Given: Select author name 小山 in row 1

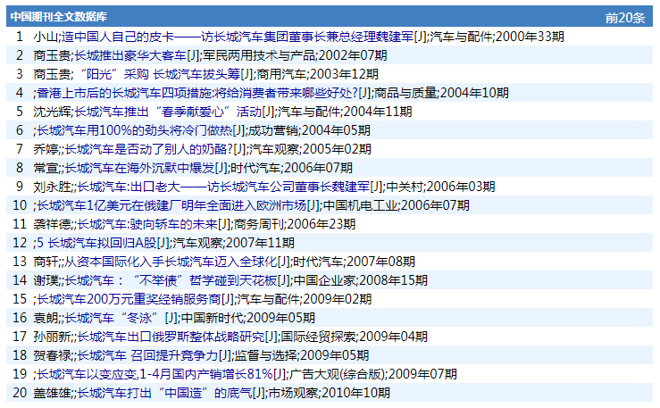Looking at the screenshot, I should [46, 37].
